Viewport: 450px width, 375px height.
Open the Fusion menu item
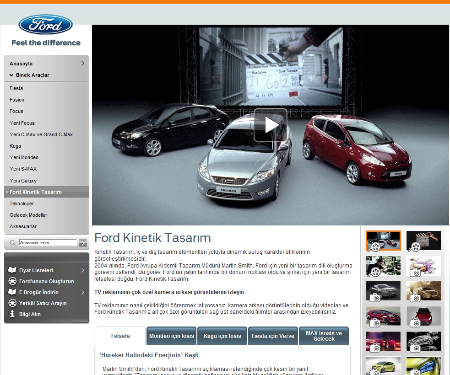click(17, 100)
